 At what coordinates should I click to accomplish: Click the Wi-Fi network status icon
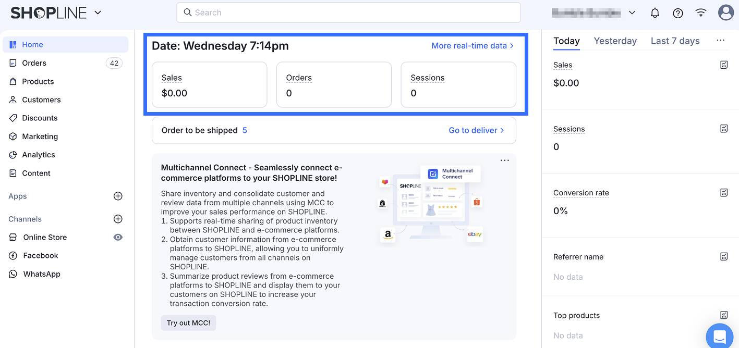coord(701,13)
